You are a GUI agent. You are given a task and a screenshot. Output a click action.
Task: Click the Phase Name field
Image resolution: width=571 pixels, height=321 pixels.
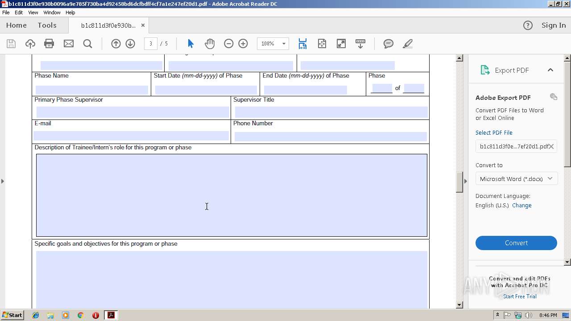91,90
